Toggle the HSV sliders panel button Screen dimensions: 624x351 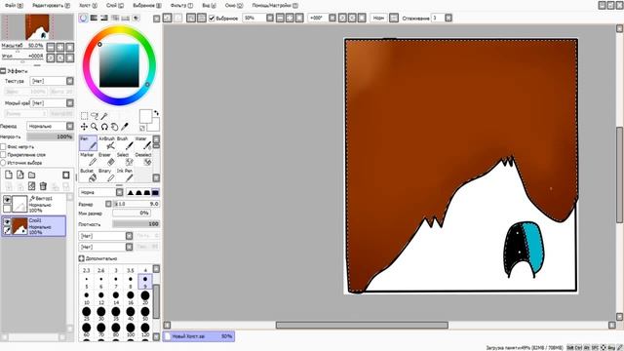(x=104, y=18)
